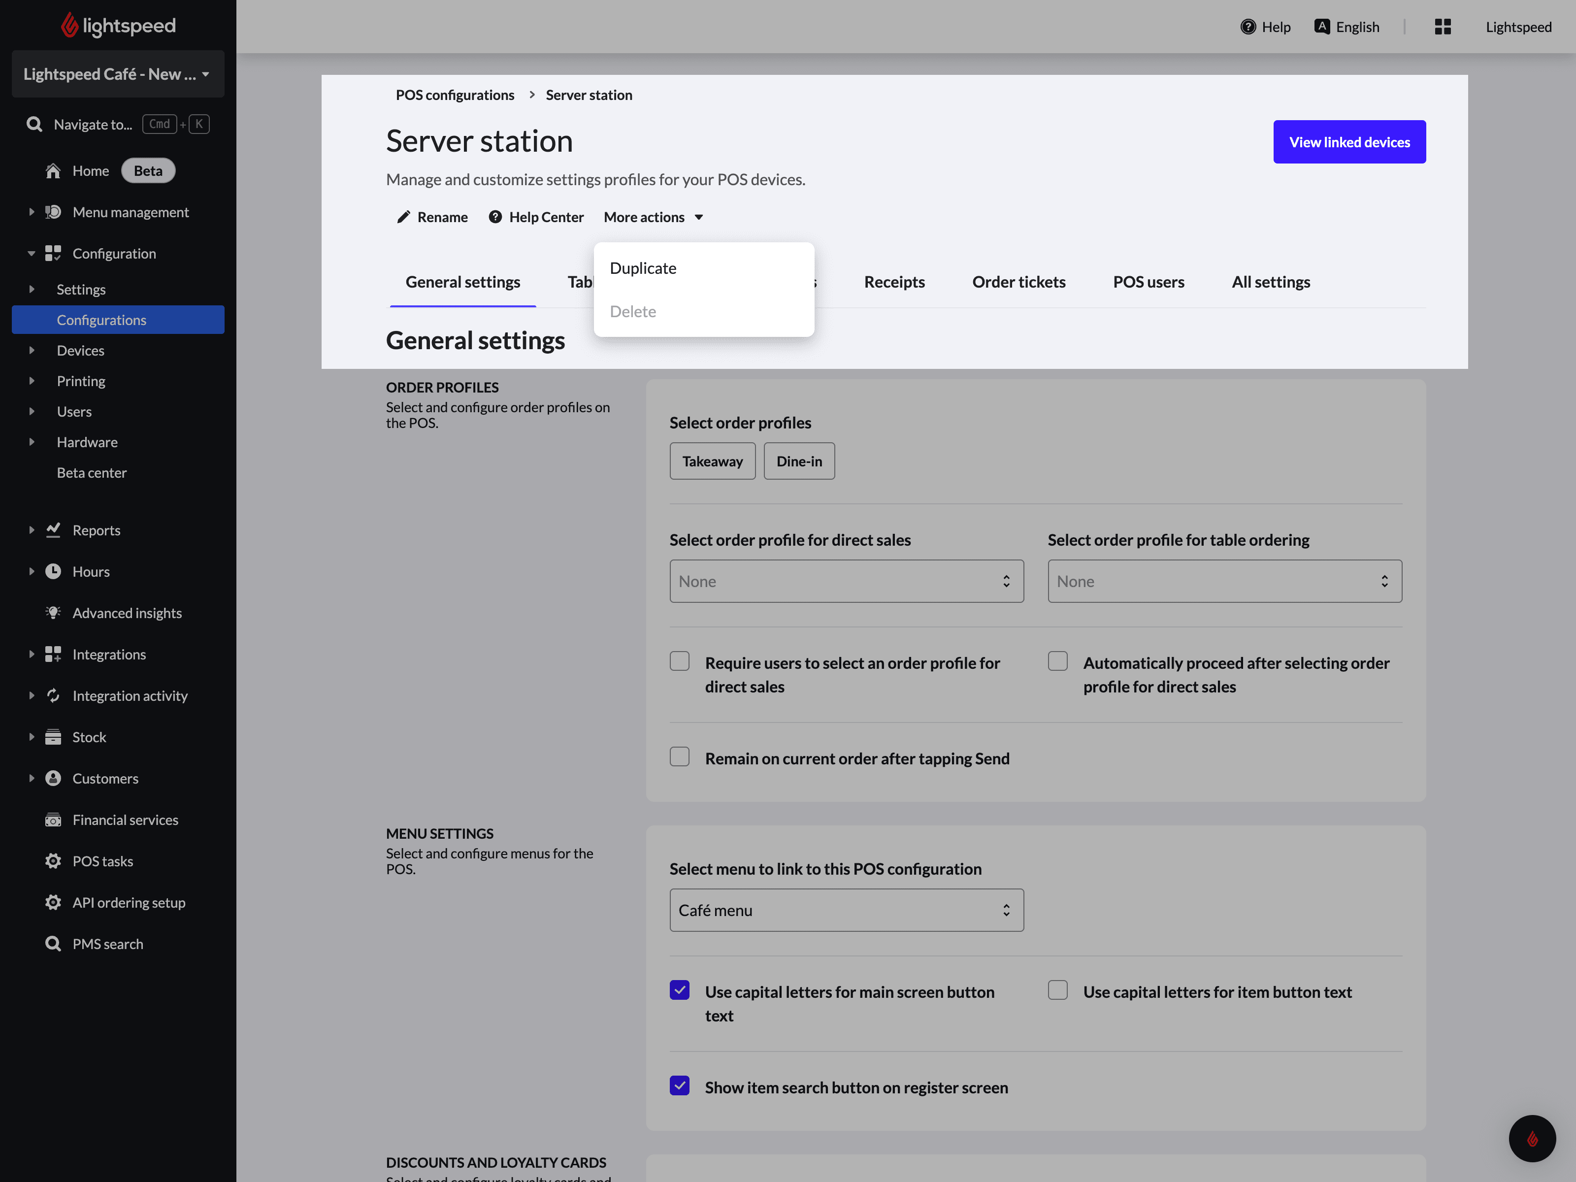Click the Server station breadcrumb text
The width and height of the screenshot is (1576, 1182).
point(589,96)
